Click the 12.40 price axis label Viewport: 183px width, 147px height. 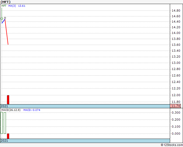(176, 82)
